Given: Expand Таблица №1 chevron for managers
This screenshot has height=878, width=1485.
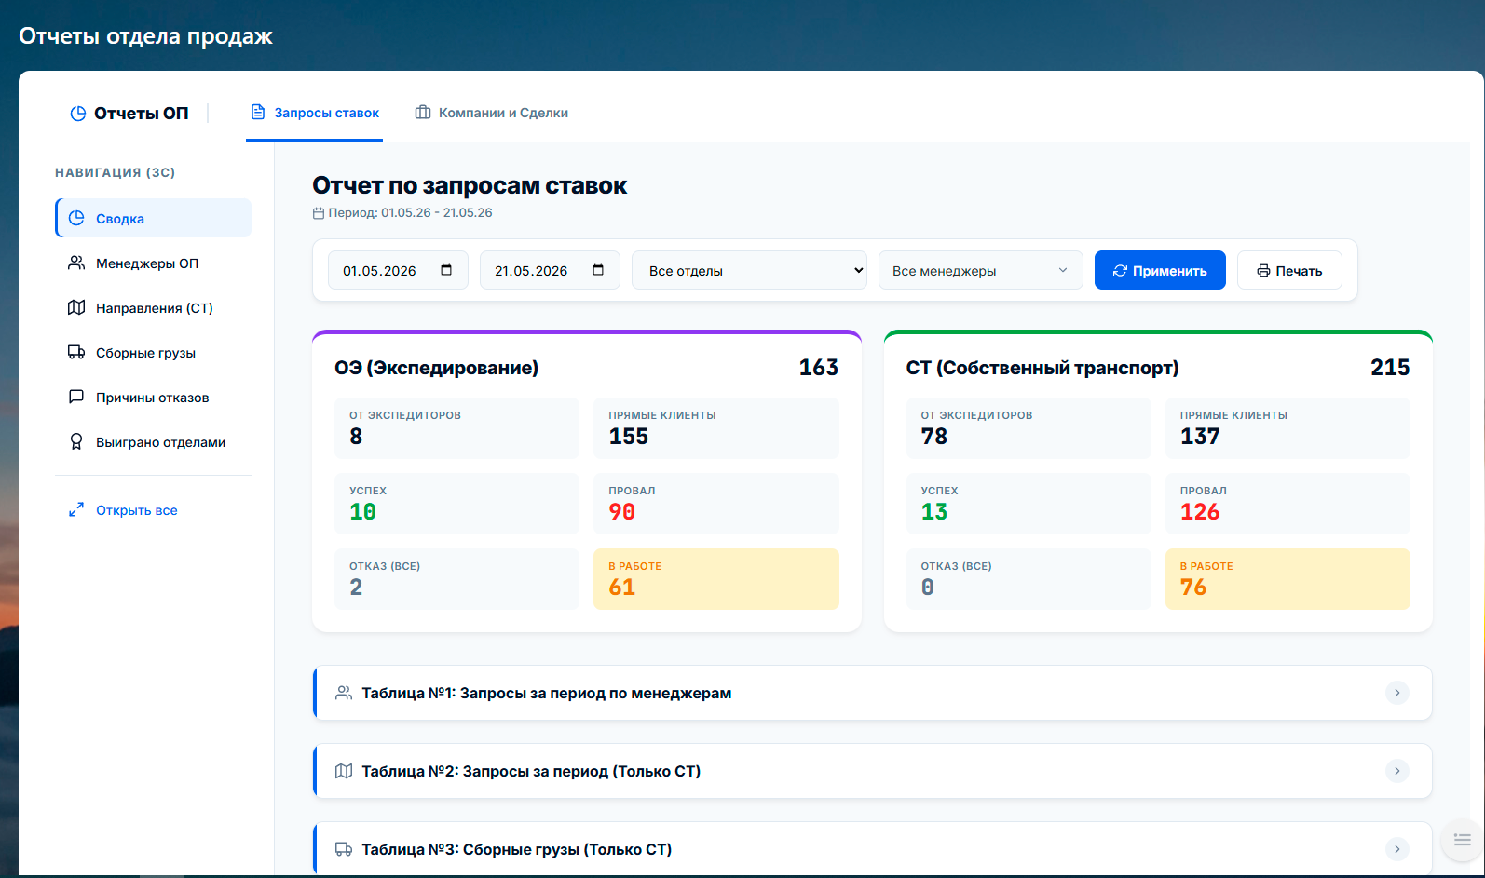Looking at the screenshot, I should (1396, 693).
